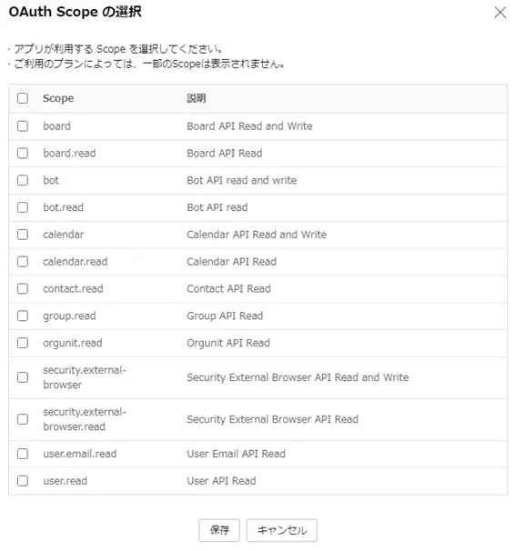Click the 説明 column header
This screenshot has height=551, width=516.
[x=197, y=98]
